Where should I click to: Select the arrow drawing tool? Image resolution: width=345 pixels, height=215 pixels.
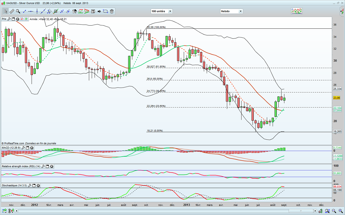tap(99, 11)
